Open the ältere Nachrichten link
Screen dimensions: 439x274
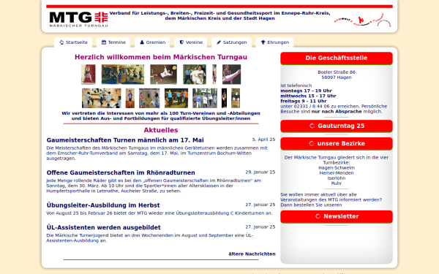coord(252,254)
